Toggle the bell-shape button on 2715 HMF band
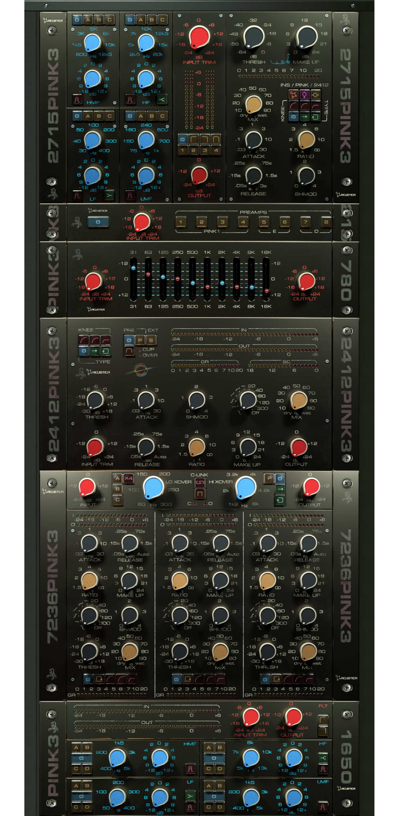 tap(77, 99)
